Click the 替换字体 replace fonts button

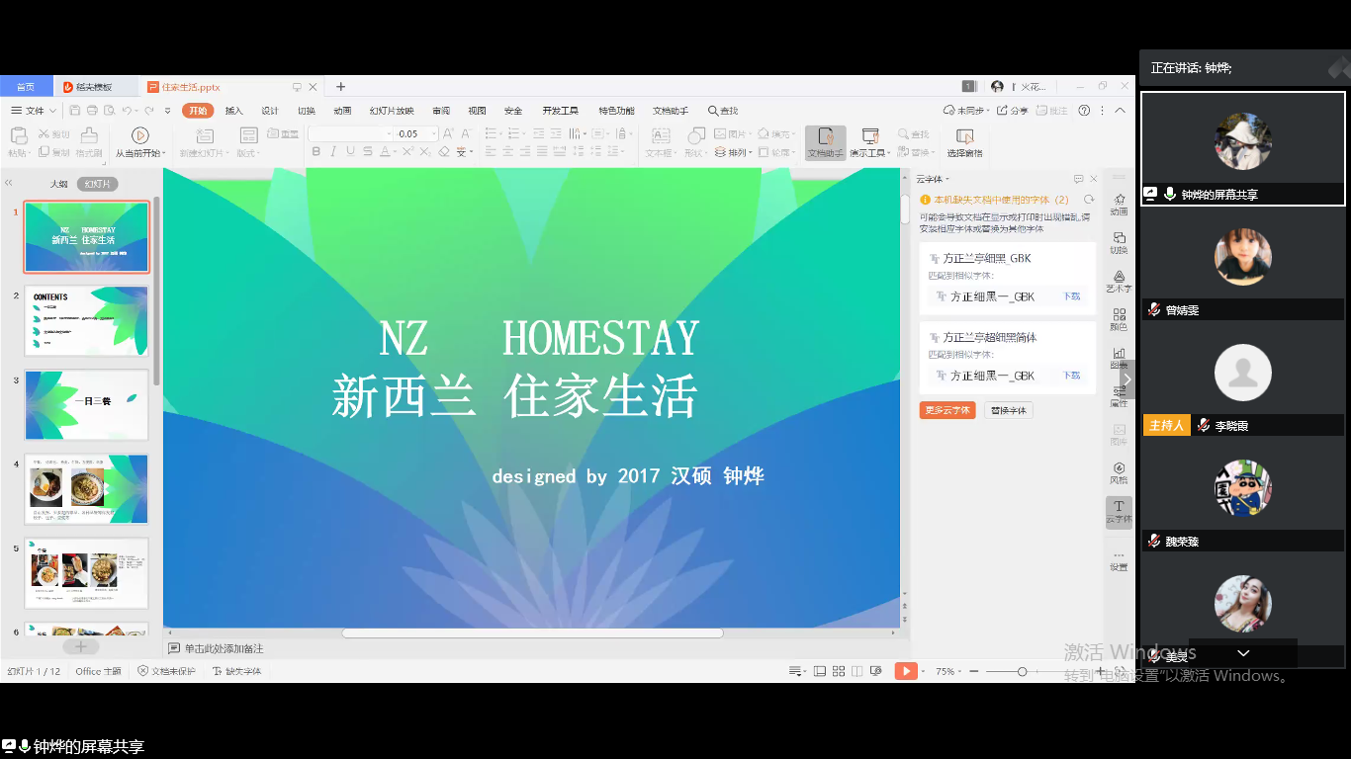1008,410
